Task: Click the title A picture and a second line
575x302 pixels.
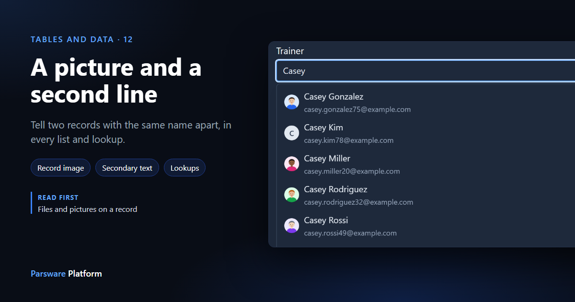Action: click(x=116, y=81)
